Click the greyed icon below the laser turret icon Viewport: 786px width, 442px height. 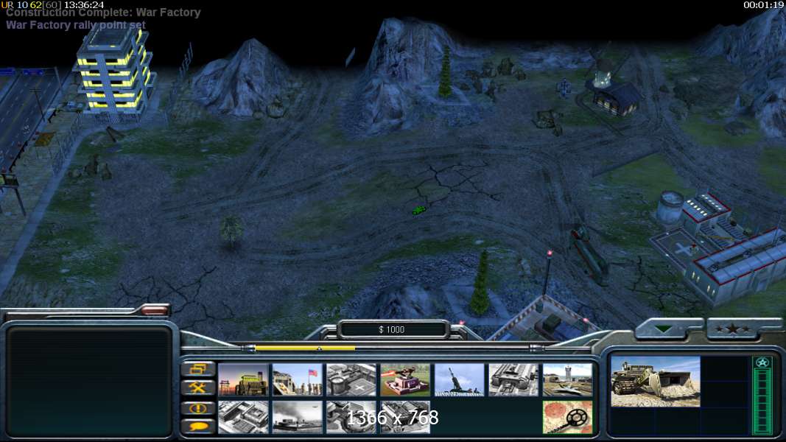click(x=405, y=417)
